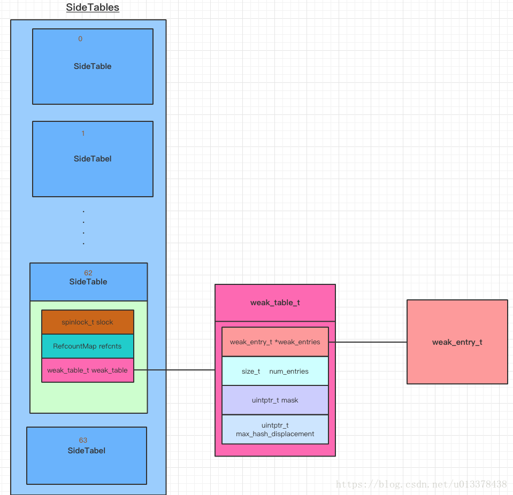Click the underlined SideTables title

(x=93, y=7)
